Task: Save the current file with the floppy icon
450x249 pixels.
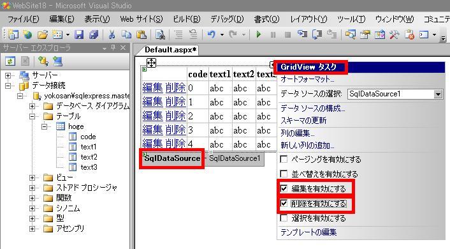Action: [79, 34]
